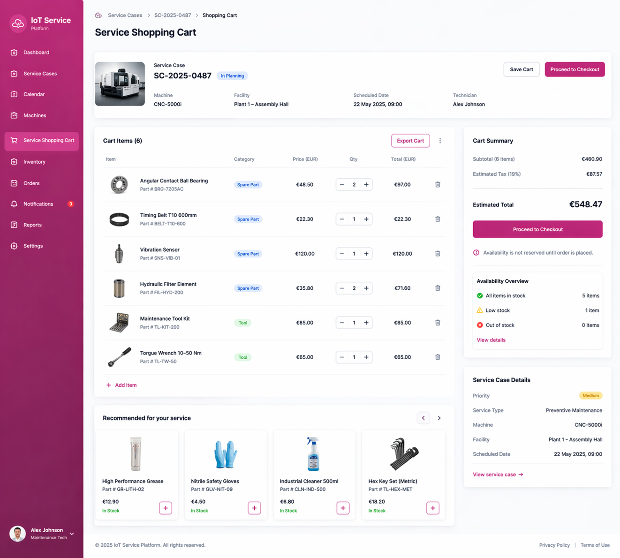Delete the Angular Contact Ball Bearing row
The image size is (620, 558).
[x=438, y=185]
